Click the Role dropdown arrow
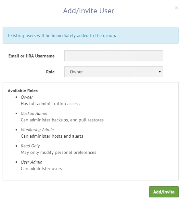 pyautogui.click(x=160, y=72)
